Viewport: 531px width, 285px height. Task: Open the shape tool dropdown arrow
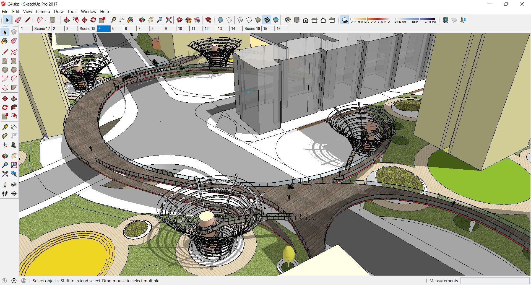point(57,20)
